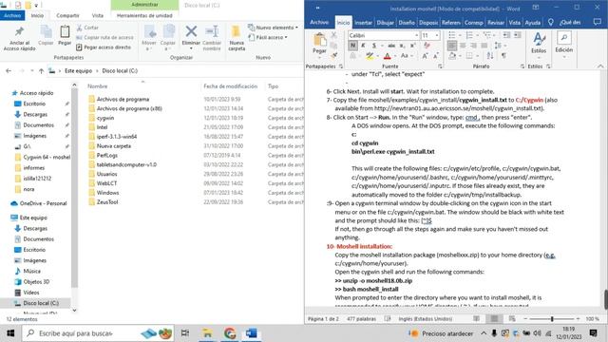Image resolution: width=608 pixels, height=342 pixels.
Task: Apply the red font color
Action: click(387, 56)
